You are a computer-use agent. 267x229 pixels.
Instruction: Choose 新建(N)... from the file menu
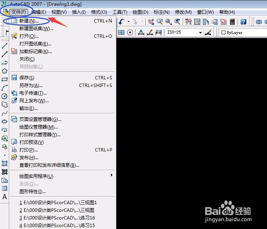click(x=63, y=21)
